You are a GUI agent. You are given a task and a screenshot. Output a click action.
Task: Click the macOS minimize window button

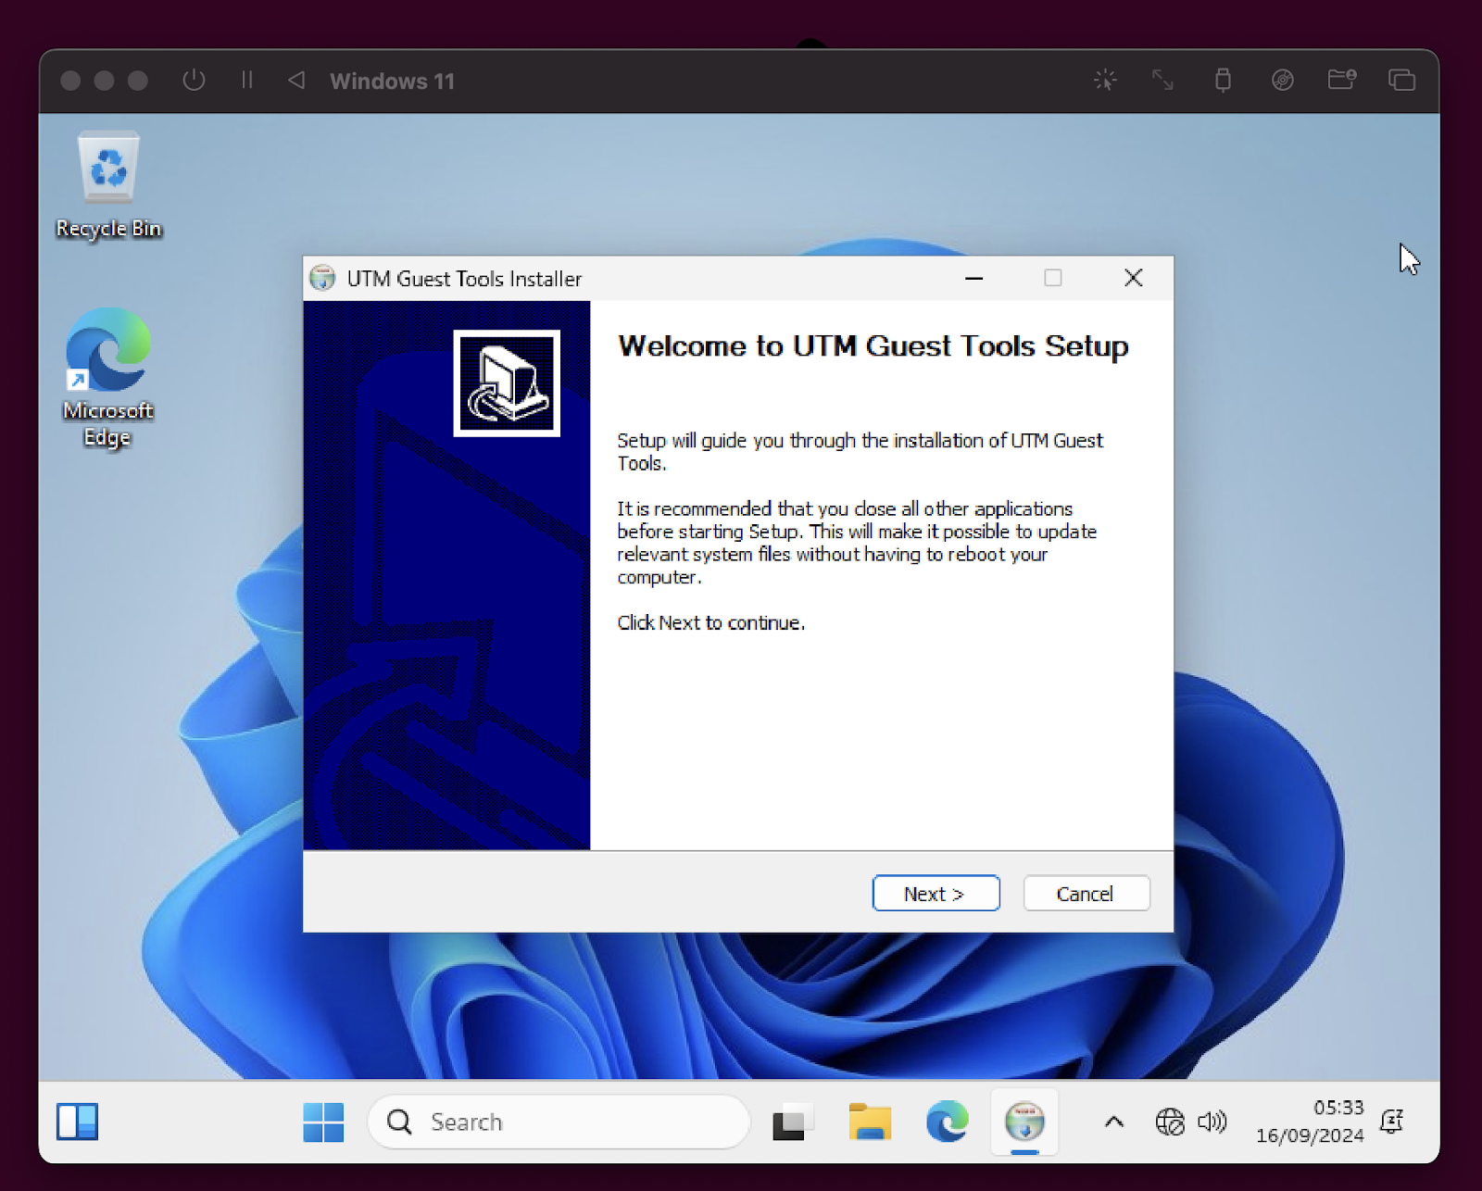[104, 81]
